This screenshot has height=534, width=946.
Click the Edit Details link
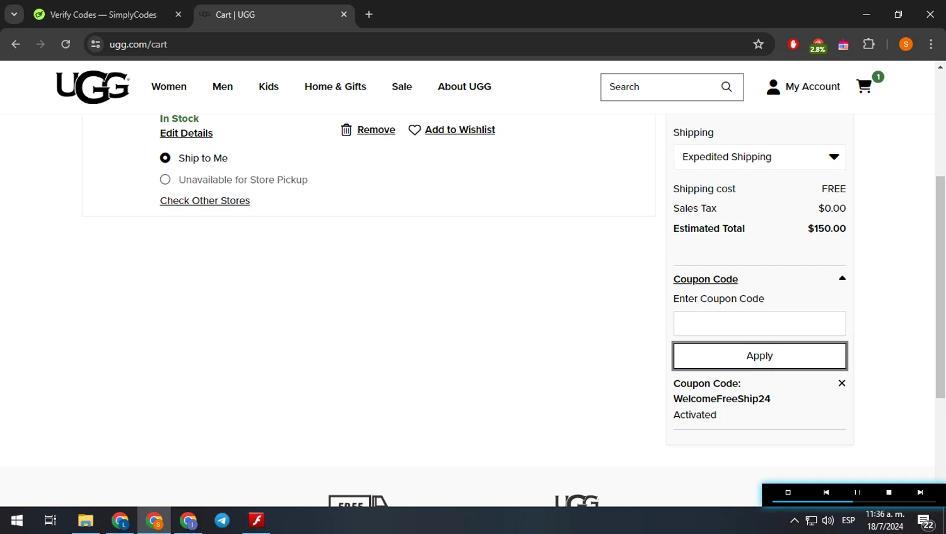186,133
